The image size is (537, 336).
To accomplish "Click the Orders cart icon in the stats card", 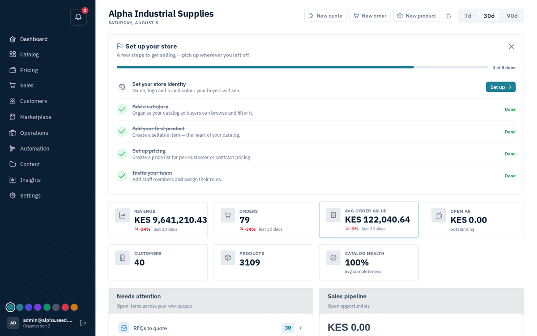I will tap(228, 215).
